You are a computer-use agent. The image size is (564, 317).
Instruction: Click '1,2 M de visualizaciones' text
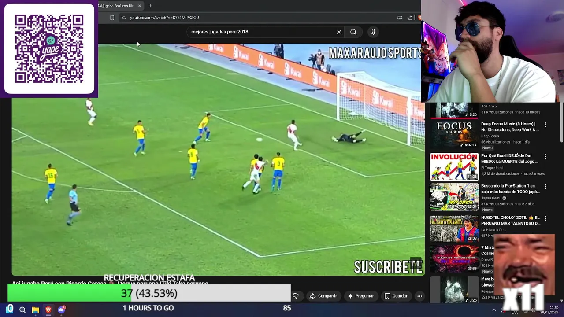coord(497,173)
